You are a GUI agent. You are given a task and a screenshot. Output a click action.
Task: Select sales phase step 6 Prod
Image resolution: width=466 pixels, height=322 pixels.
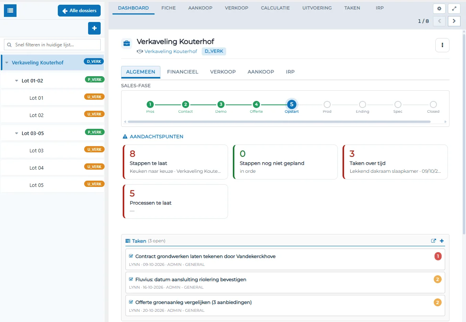tap(327, 104)
